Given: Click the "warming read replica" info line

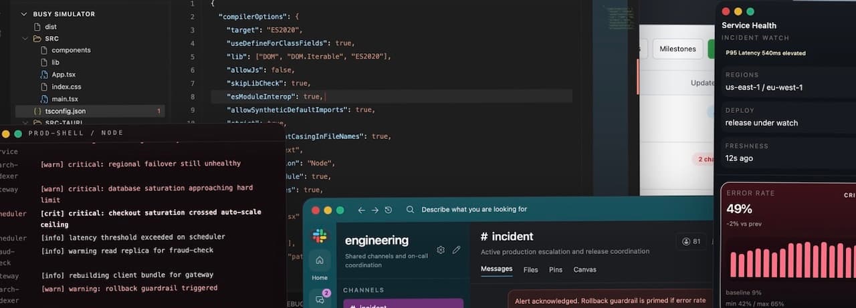Looking at the screenshot, I should click(x=126, y=251).
